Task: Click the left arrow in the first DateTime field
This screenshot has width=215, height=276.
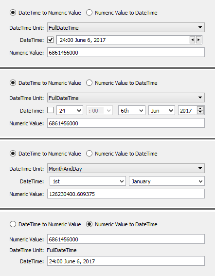Action: (x=192, y=40)
